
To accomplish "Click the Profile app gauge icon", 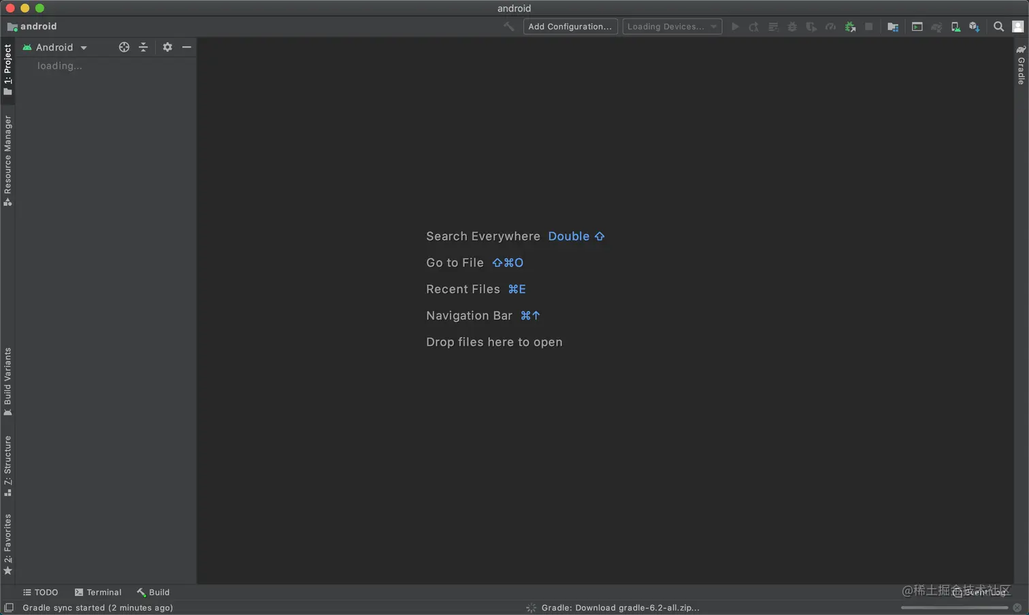I will [x=830, y=27].
